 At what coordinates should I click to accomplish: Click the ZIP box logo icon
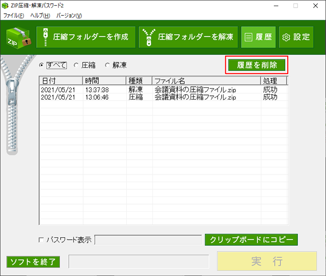[x=19, y=38]
